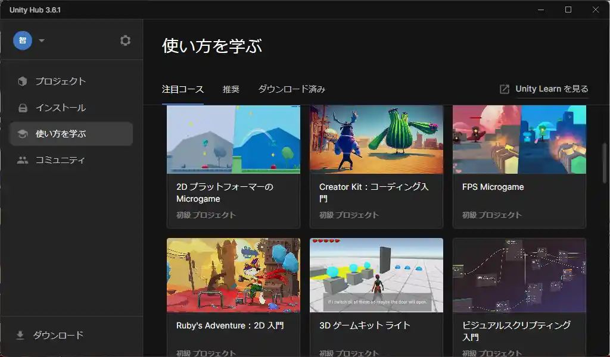The height and width of the screenshot is (357, 610).
Task: Open the プロジェクト sidebar section
Action: pyautogui.click(x=71, y=81)
